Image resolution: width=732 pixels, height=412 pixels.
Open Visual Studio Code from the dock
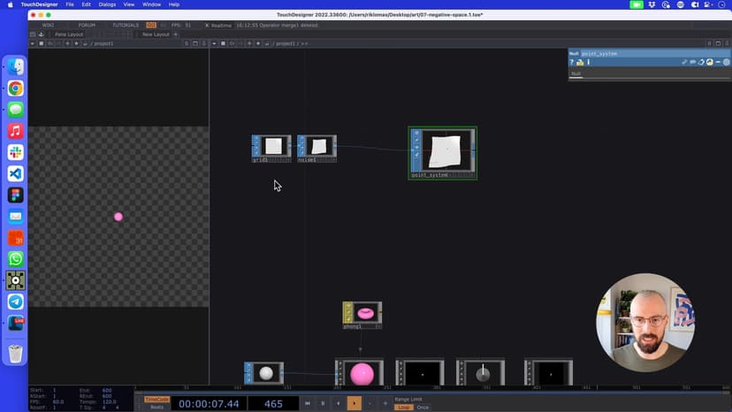coord(15,173)
